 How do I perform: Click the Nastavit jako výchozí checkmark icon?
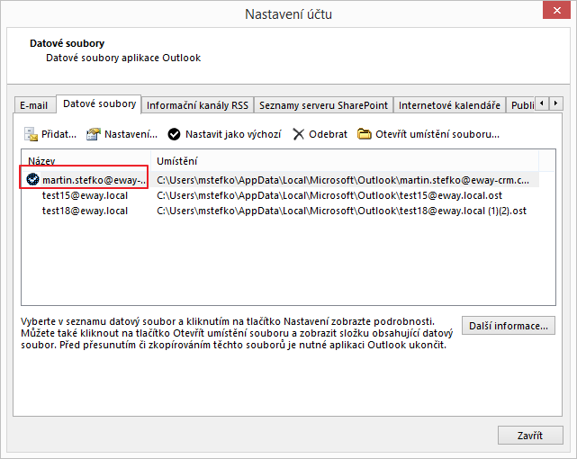coord(174,134)
